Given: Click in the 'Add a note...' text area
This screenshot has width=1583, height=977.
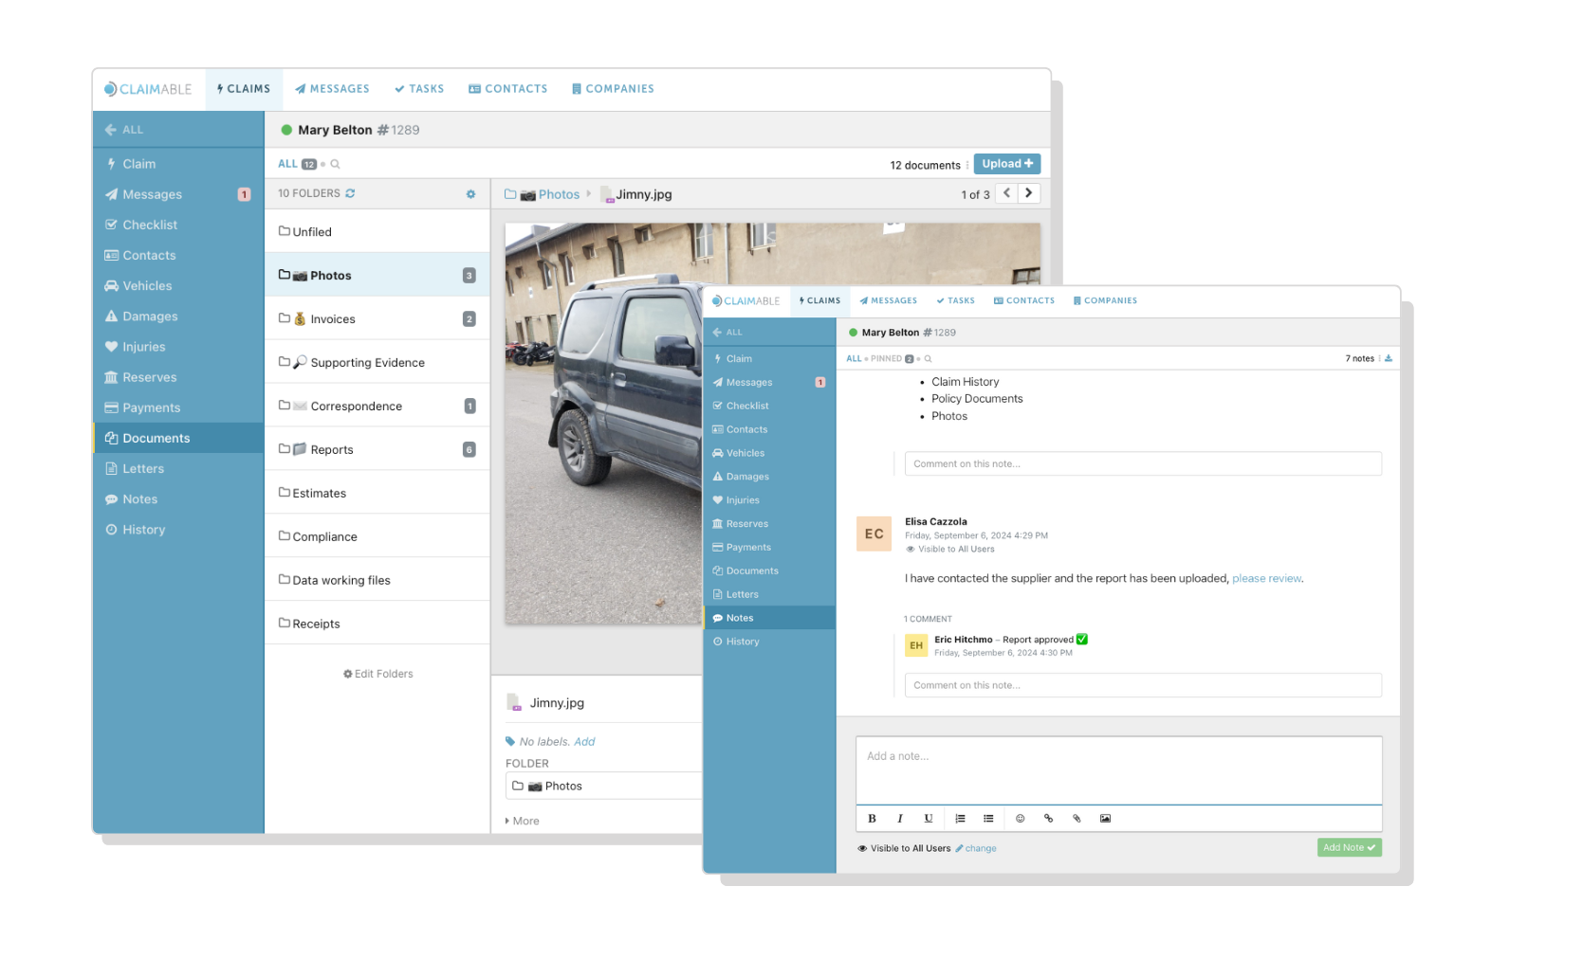Looking at the screenshot, I should (1118, 770).
